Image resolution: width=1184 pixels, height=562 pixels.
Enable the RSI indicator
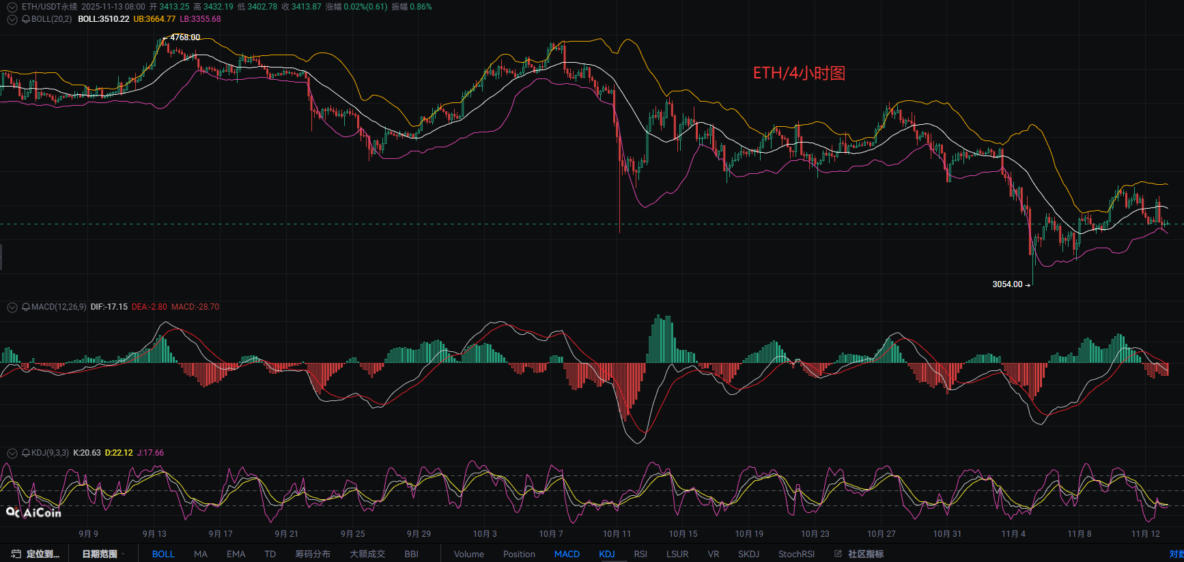click(640, 554)
